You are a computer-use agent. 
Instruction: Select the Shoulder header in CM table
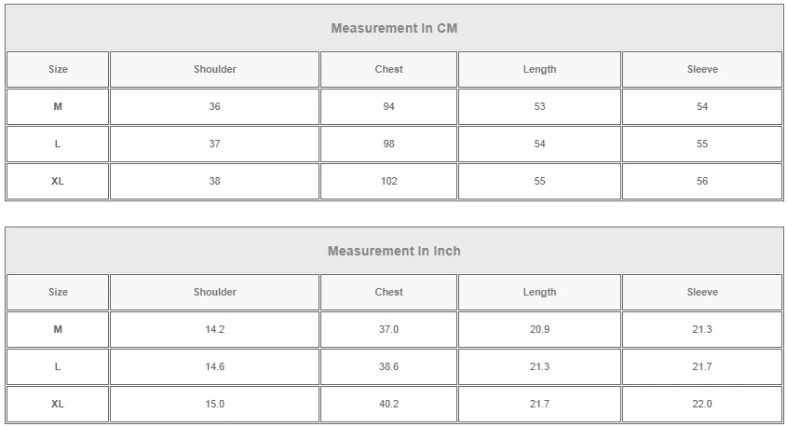coord(215,69)
